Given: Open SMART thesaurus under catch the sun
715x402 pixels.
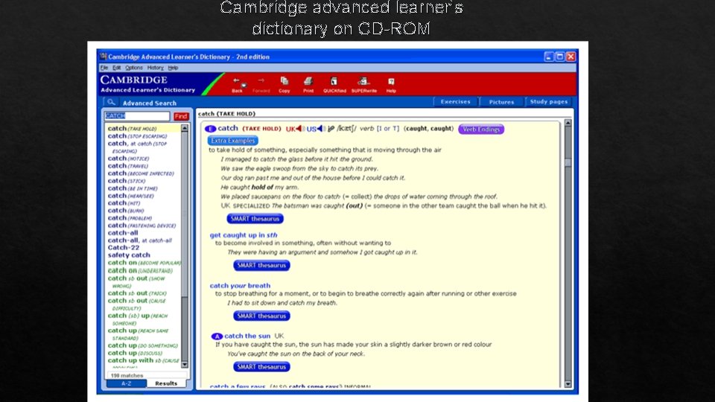Looking at the screenshot, I should 261,366.
